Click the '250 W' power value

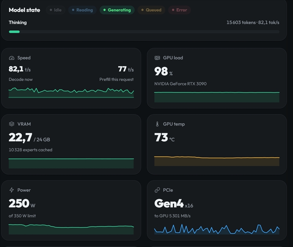[x=22, y=203]
